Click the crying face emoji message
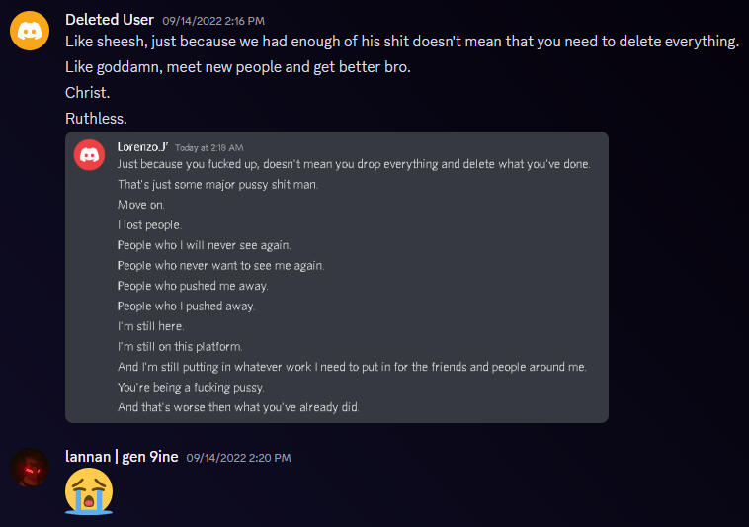749x527 pixels. (89, 491)
